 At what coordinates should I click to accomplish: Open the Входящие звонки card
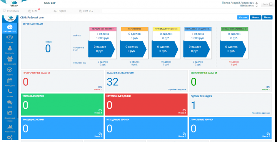[x=62, y=128]
